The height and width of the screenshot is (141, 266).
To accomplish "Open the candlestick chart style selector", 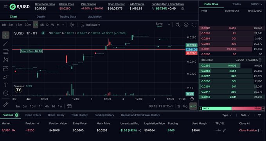I will pyautogui.click(x=72, y=25).
